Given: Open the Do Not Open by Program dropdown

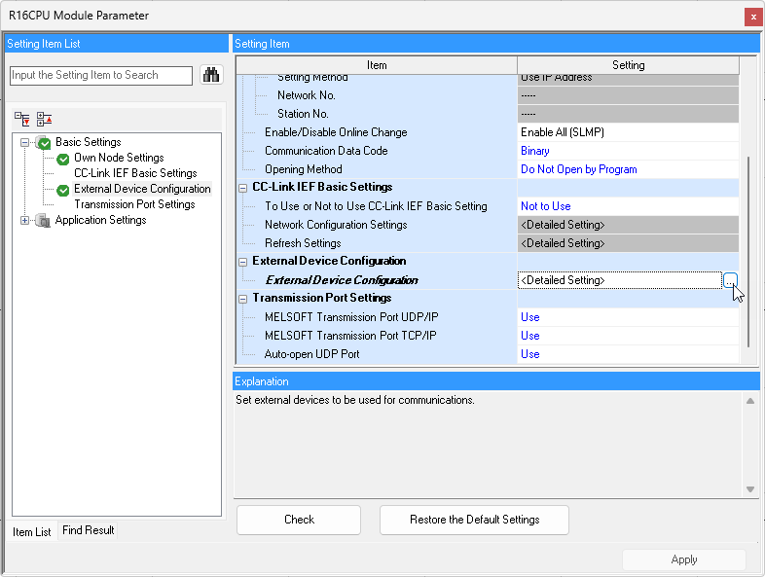Looking at the screenshot, I should [628, 169].
